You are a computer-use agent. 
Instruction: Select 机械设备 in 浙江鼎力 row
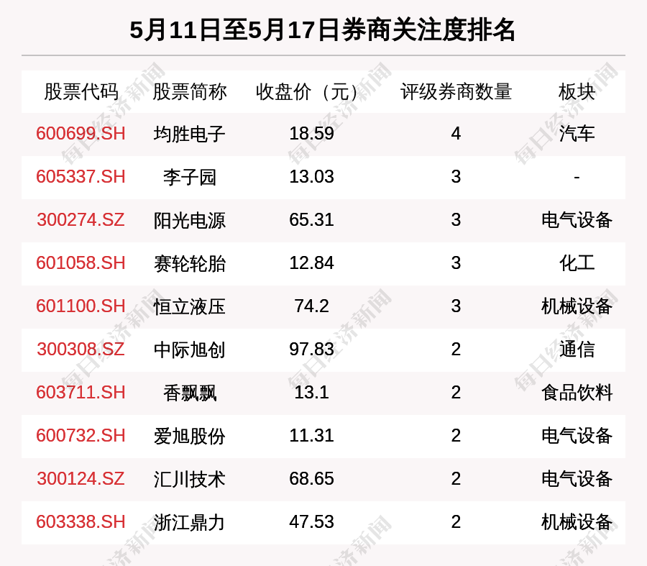click(577, 522)
